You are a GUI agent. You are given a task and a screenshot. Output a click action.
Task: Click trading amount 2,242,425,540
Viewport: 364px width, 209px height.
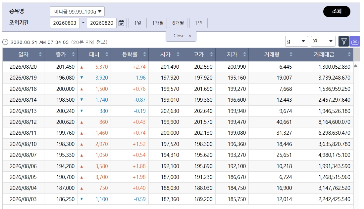334,199
